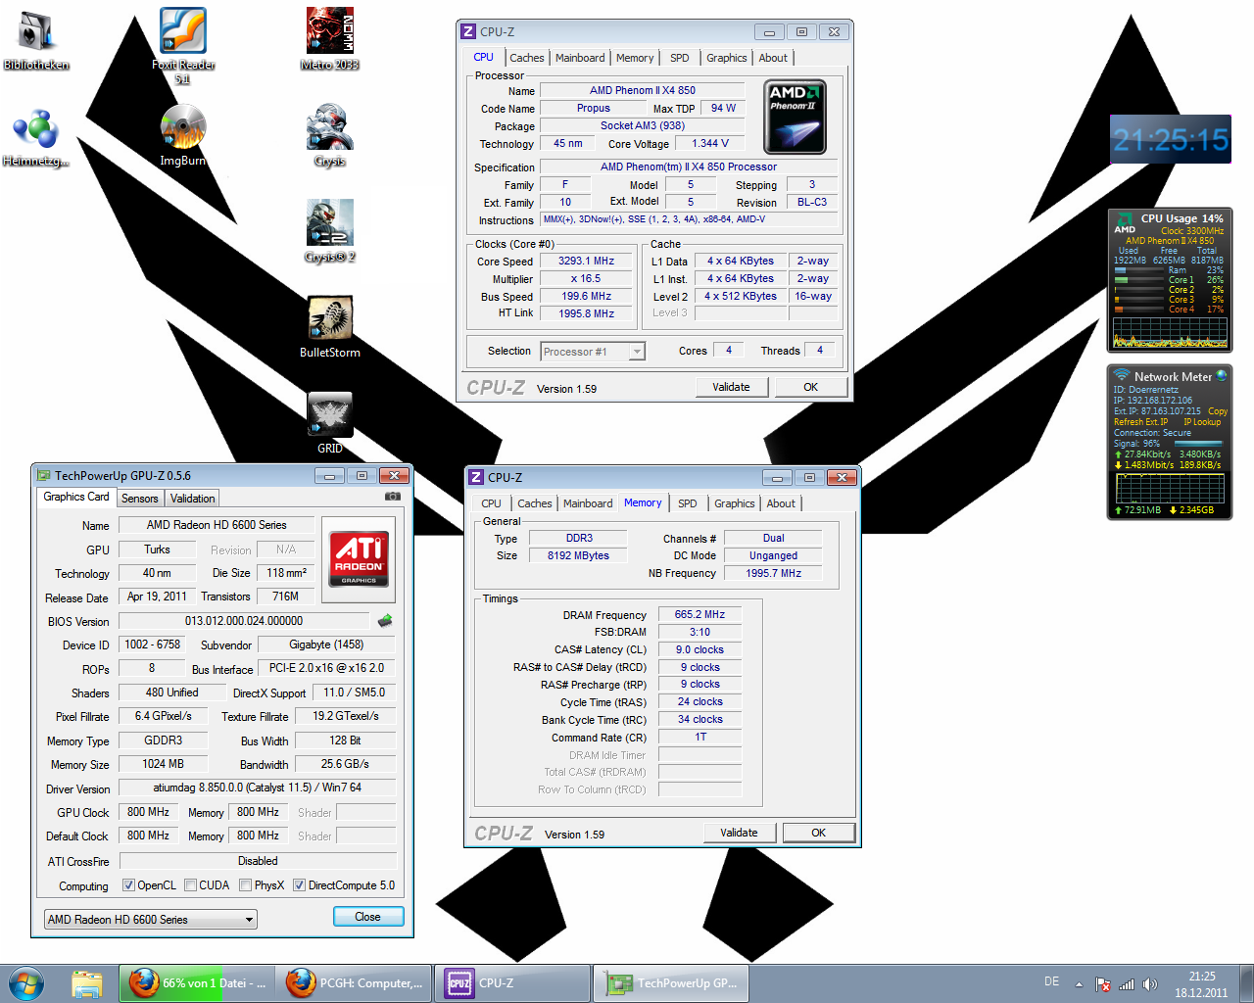Click Validate in lower CPU-Z Memory window
Screen dimensions: 1254x1003
[x=739, y=833]
